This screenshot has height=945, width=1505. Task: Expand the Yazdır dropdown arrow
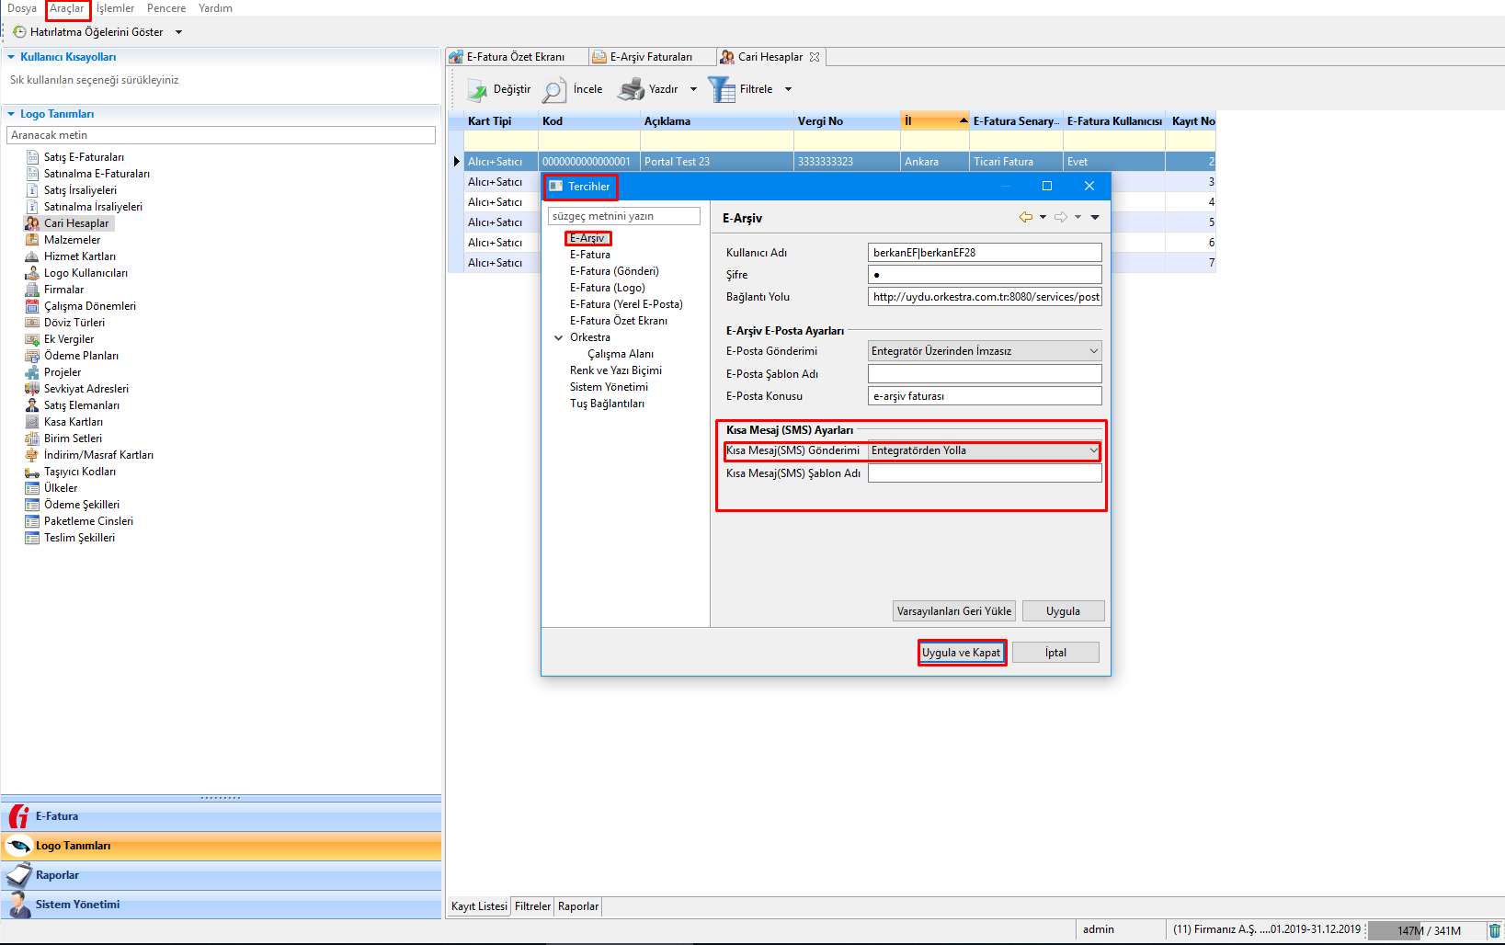[x=693, y=90]
